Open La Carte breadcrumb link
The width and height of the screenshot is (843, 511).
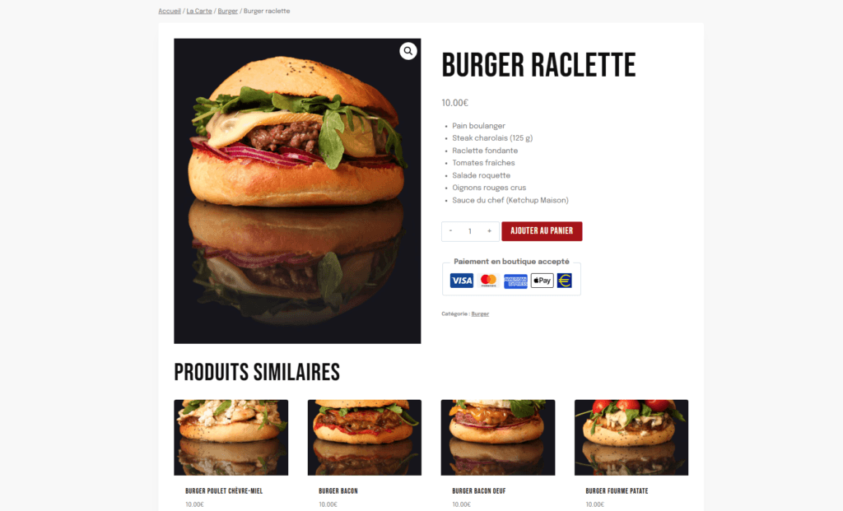tap(199, 11)
